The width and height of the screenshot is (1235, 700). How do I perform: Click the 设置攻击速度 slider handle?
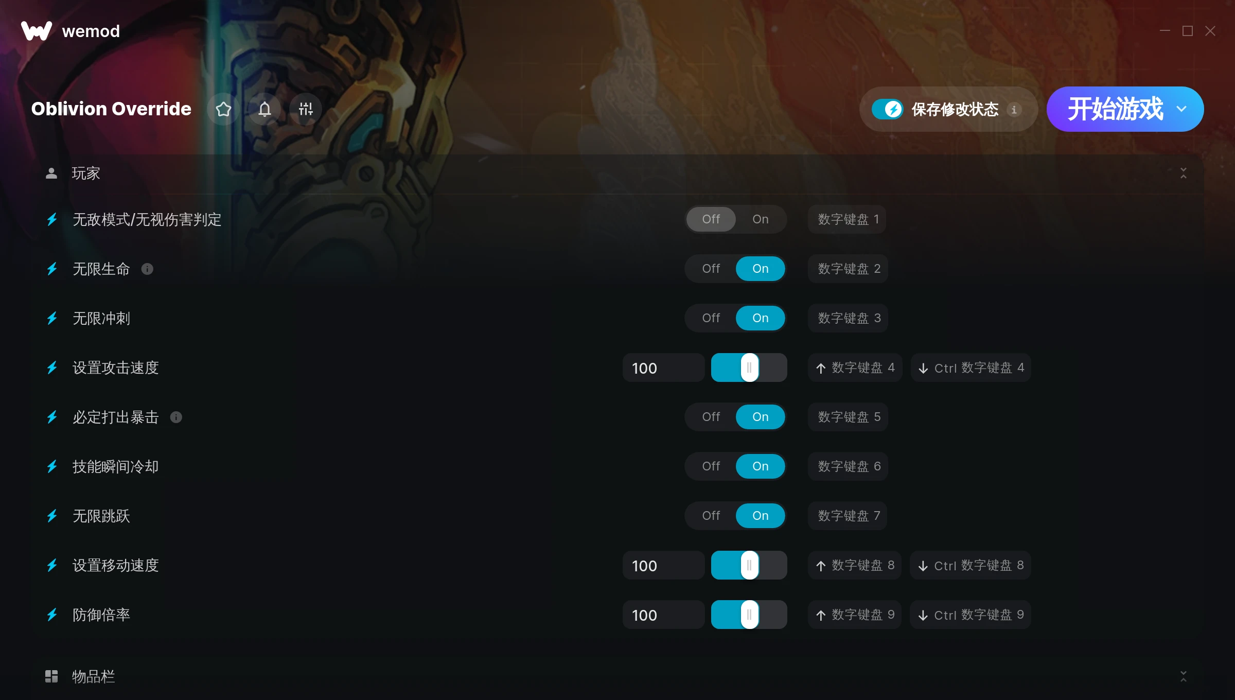749,367
